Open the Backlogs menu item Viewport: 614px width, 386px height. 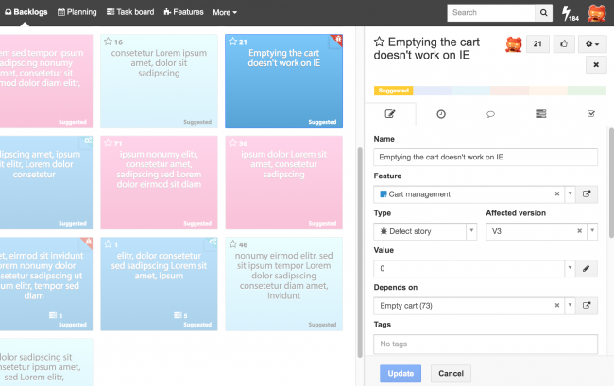point(26,12)
